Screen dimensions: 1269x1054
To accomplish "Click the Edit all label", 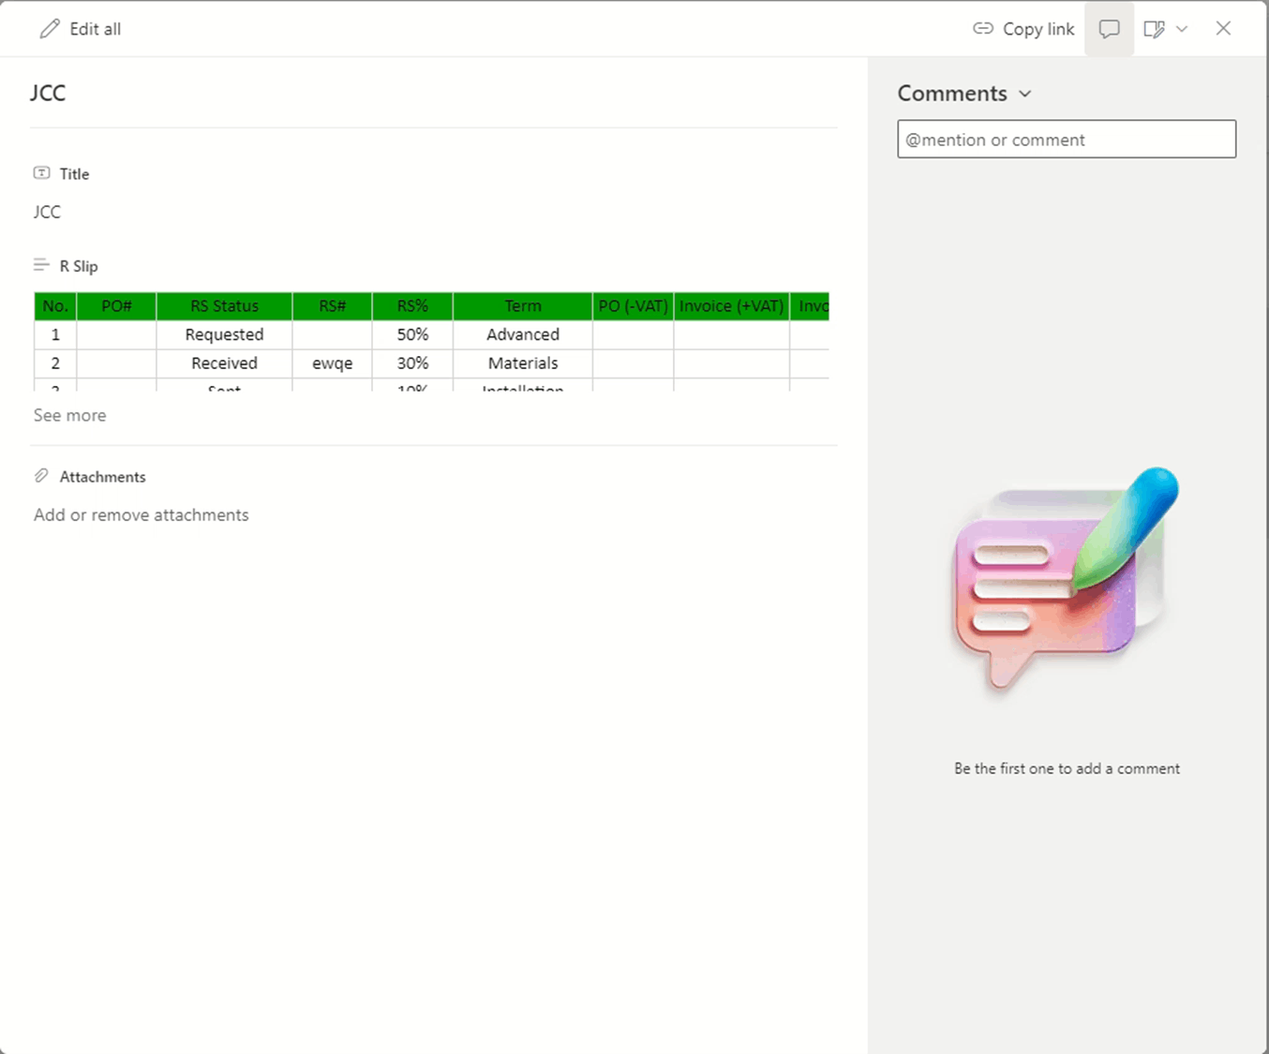I will 95,29.
